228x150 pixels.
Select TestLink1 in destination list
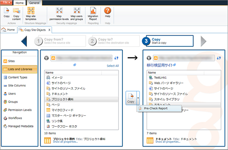tap(184, 77)
